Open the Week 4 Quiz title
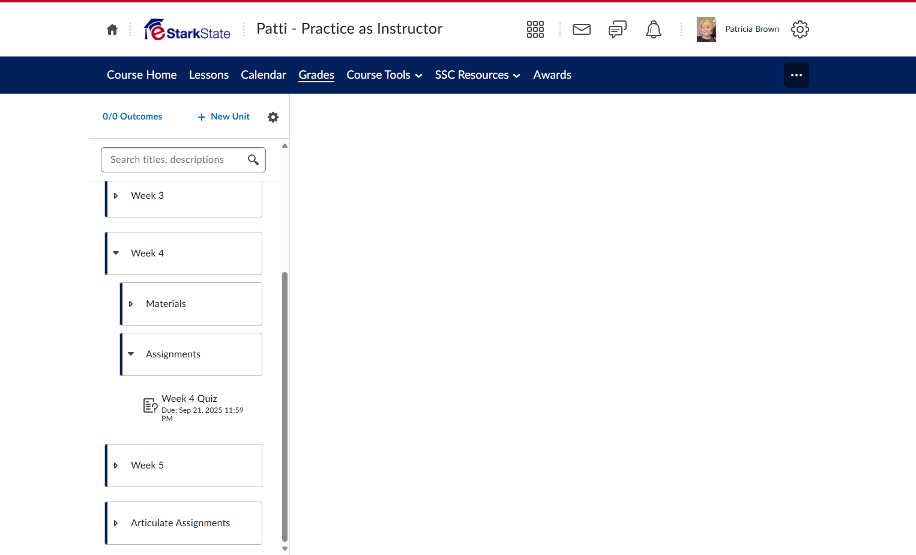This screenshot has width=916, height=555. (189, 399)
